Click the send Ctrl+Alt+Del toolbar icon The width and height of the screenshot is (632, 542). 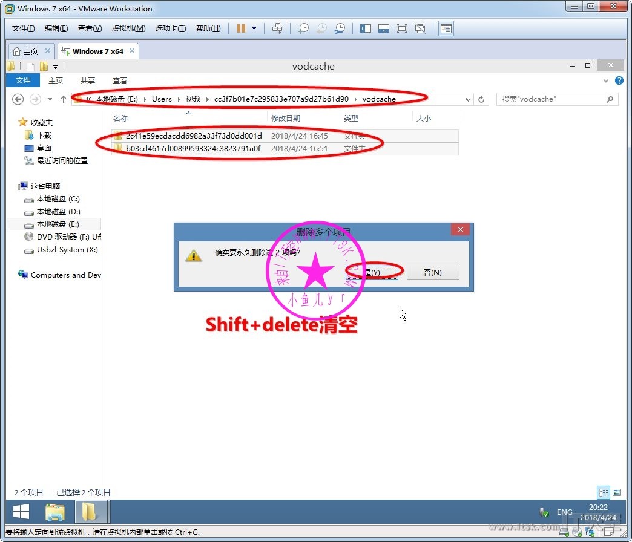(277, 28)
